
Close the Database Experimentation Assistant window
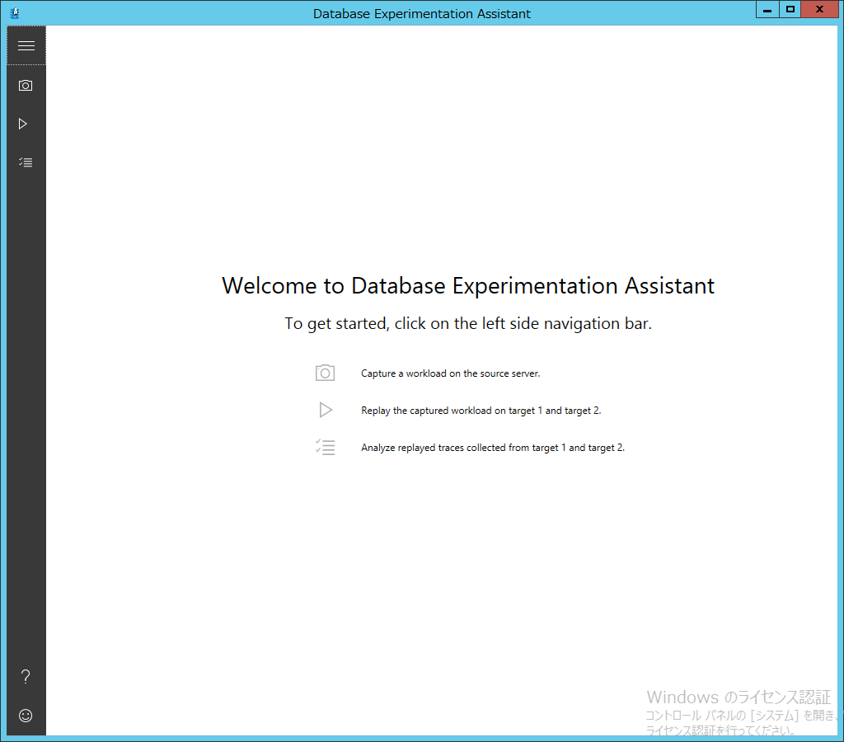pyautogui.click(x=819, y=10)
